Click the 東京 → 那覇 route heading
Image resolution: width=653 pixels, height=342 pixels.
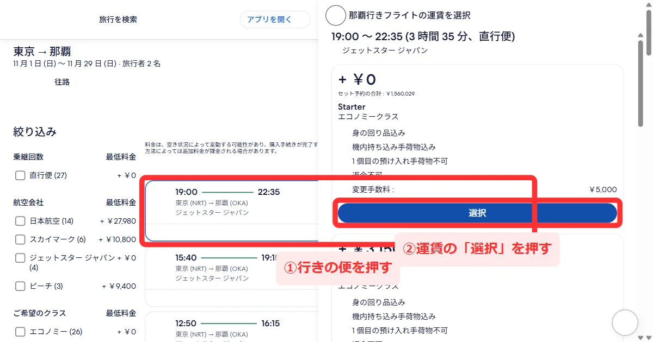coord(42,52)
